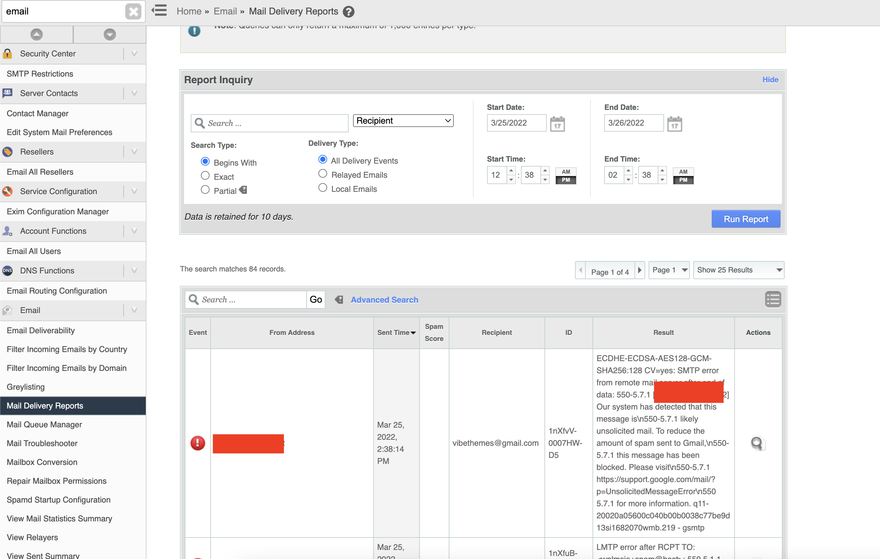Open Start Date calendar picker

557,124
